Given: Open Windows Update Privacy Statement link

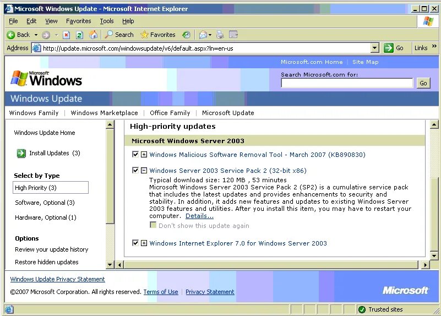Looking at the screenshot, I should [x=57, y=279].
